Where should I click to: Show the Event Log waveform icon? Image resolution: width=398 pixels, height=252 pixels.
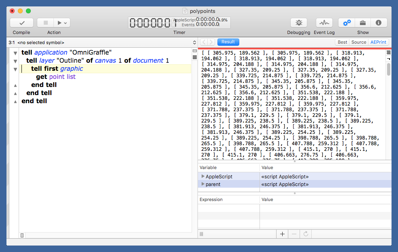click(x=324, y=23)
